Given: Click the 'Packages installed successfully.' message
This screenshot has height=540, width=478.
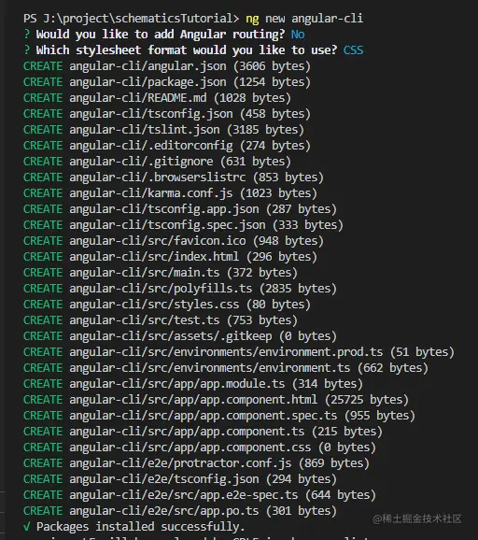Looking at the screenshot, I should (x=140, y=526).
